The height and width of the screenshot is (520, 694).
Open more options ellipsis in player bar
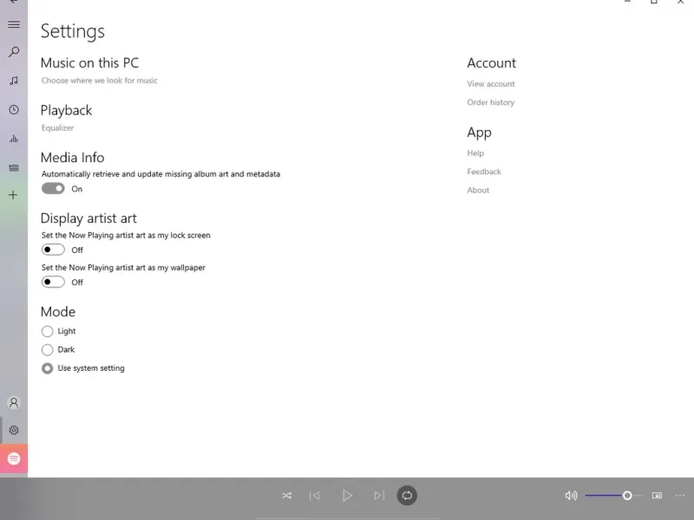coord(680,496)
